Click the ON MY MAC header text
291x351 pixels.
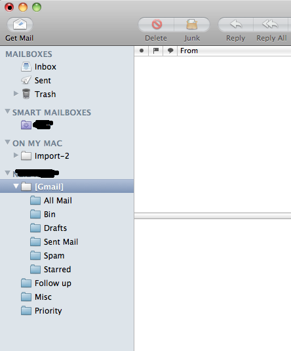(x=37, y=144)
